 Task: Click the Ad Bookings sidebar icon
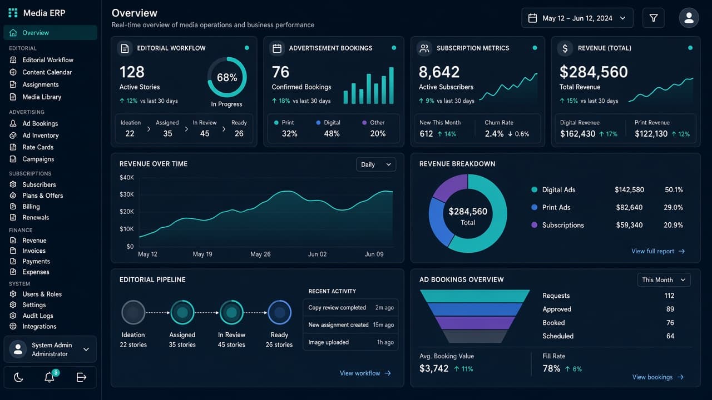[13, 123]
